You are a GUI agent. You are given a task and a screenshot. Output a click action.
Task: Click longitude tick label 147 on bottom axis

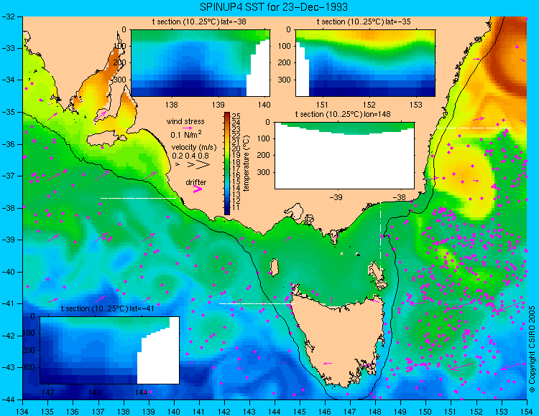click(350, 411)
